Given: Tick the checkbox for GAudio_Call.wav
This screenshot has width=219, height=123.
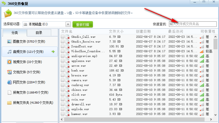Looking at the screenshot, I should click(x=63, y=37).
